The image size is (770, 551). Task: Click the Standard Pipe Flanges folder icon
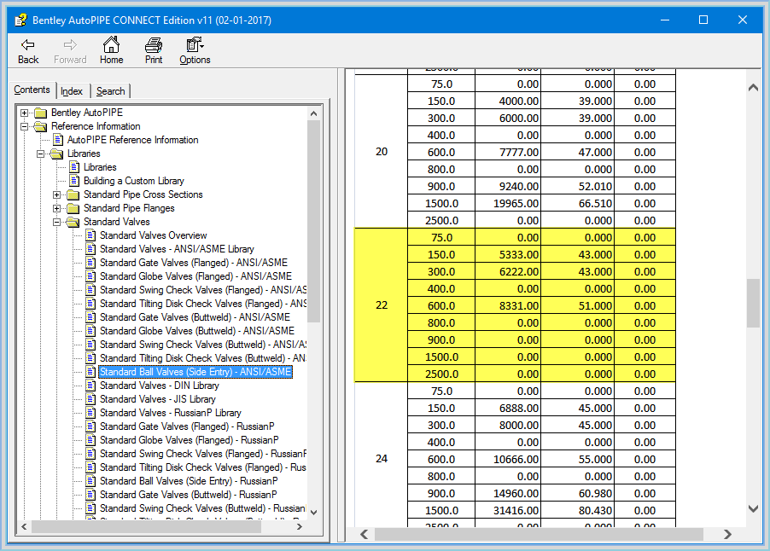point(73,208)
